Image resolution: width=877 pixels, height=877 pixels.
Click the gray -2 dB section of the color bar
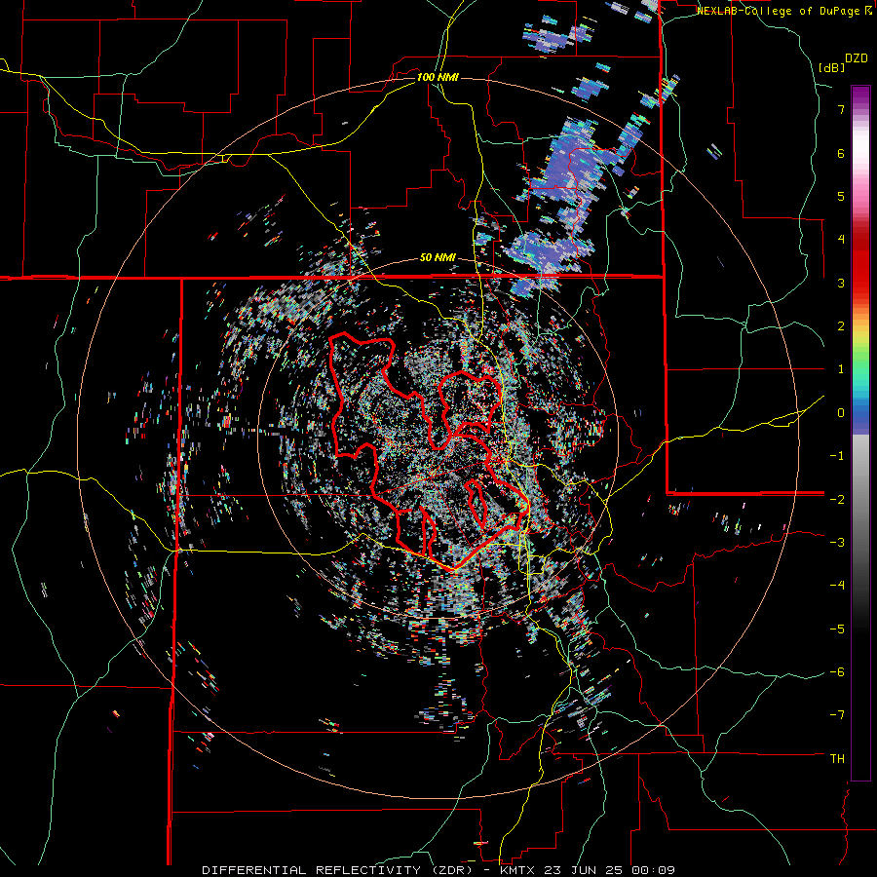(x=860, y=499)
